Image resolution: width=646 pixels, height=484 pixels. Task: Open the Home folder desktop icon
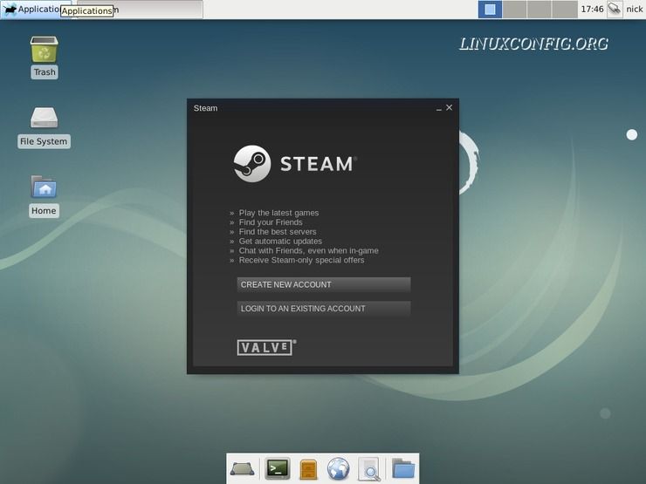tap(44, 187)
